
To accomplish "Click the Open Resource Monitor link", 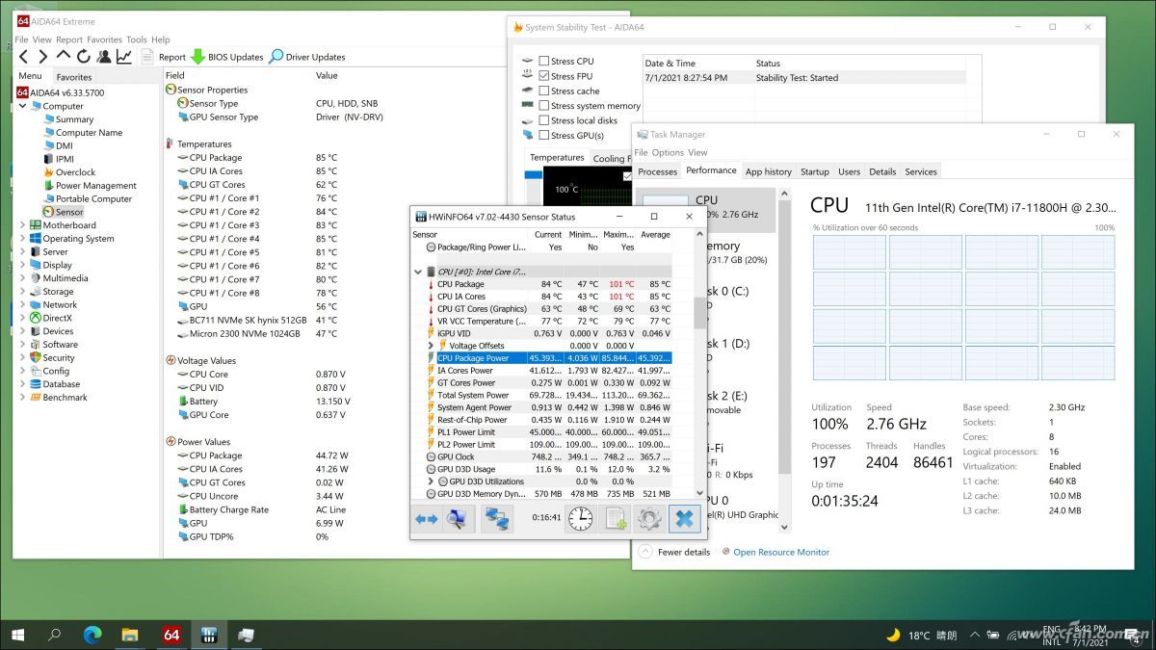I will pos(781,552).
